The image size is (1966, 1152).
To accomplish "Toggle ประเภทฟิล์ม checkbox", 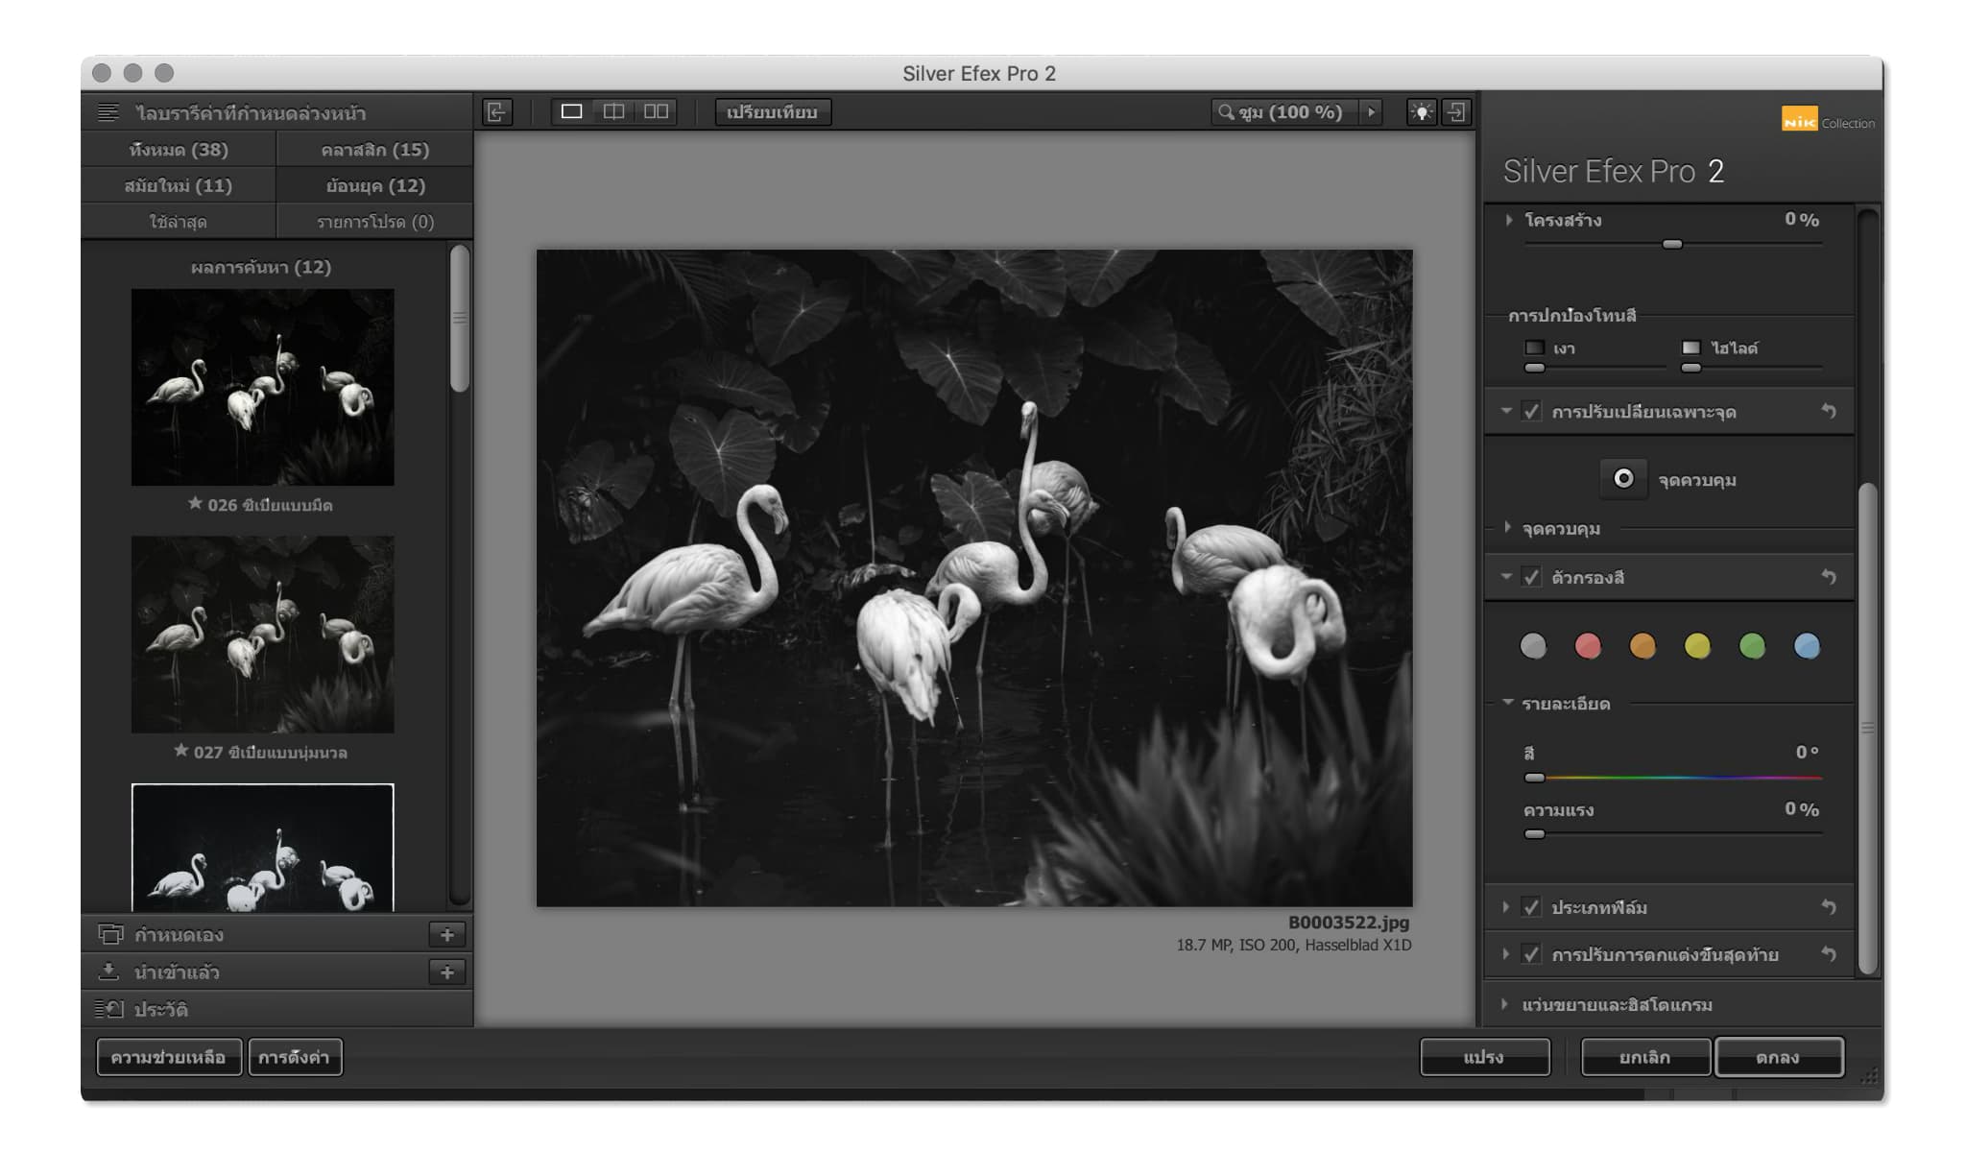I will (x=1531, y=907).
